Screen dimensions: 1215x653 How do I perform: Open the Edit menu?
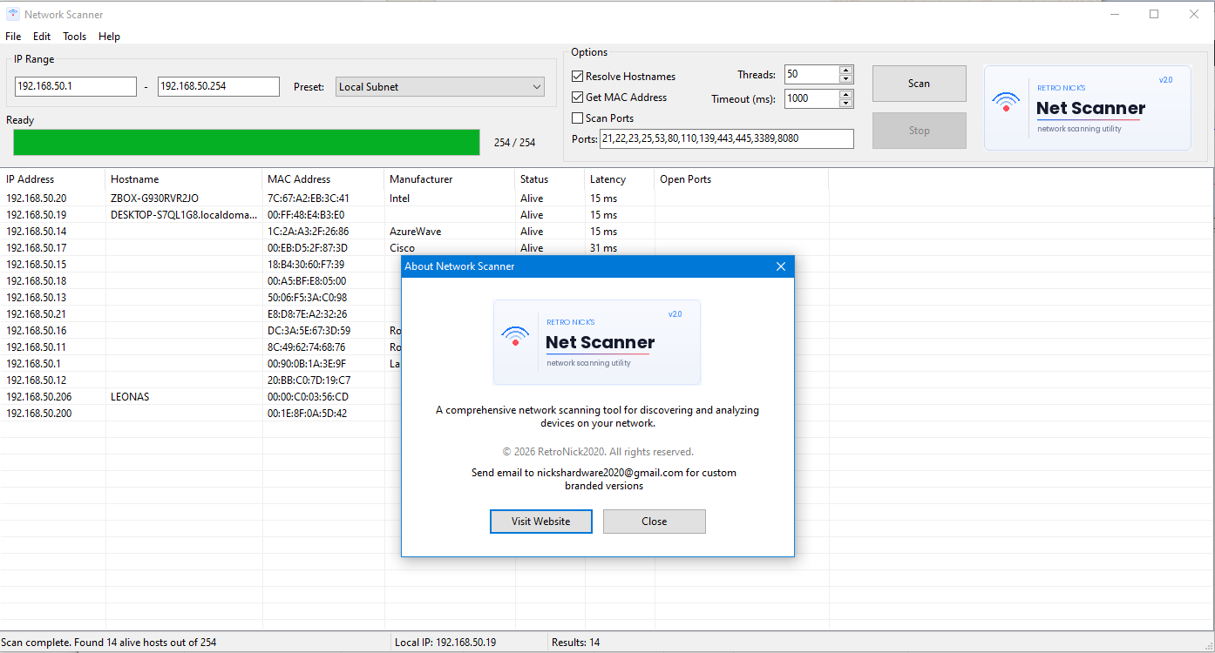(x=42, y=37)
